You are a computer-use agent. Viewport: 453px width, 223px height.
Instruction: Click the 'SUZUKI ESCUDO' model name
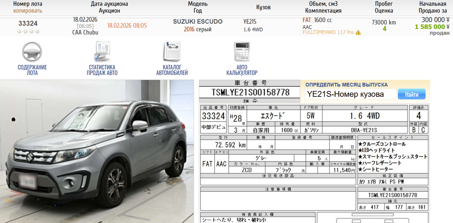click(198, 21)
